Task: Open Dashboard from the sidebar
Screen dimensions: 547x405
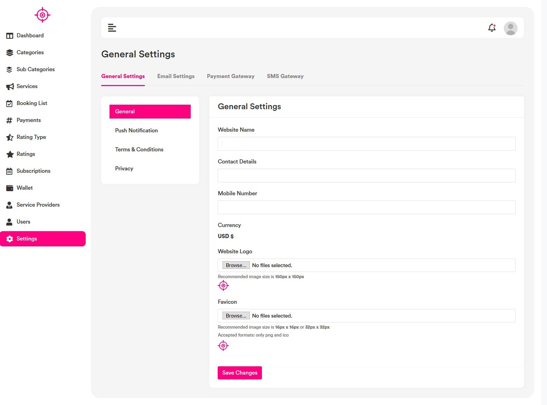Action: [30, 36]
